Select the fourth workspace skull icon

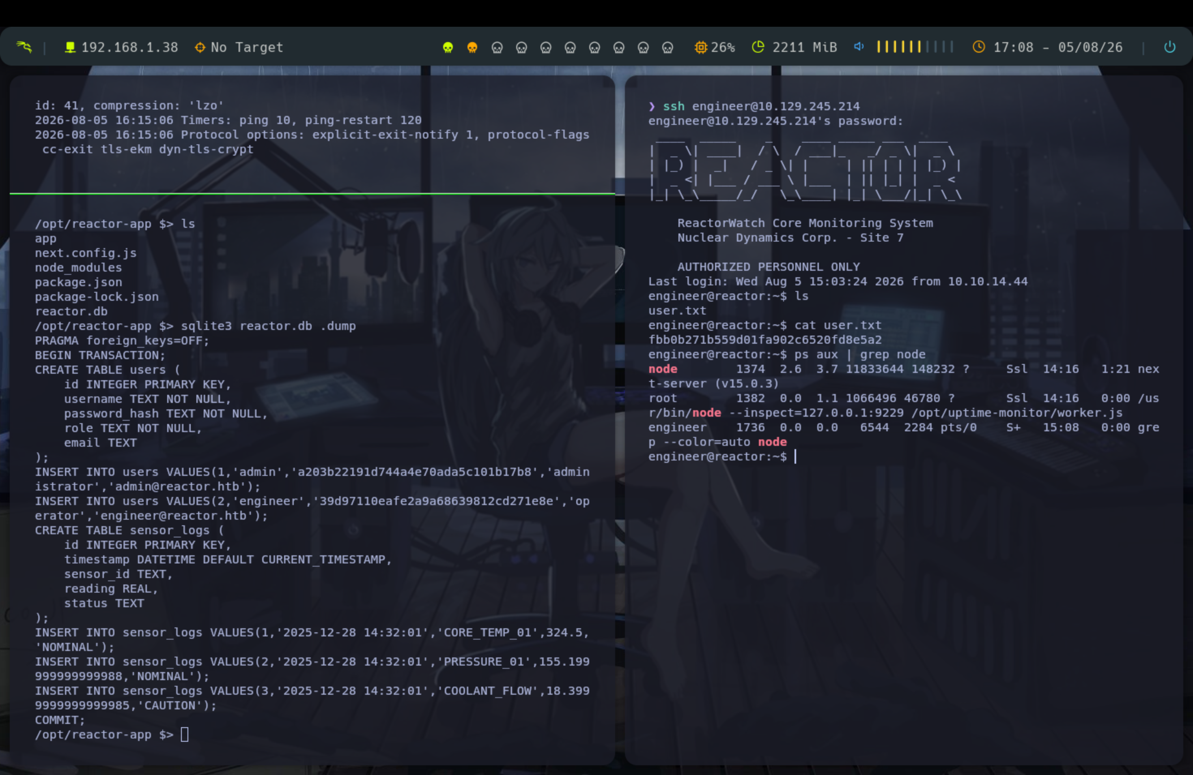coord(521,47)
